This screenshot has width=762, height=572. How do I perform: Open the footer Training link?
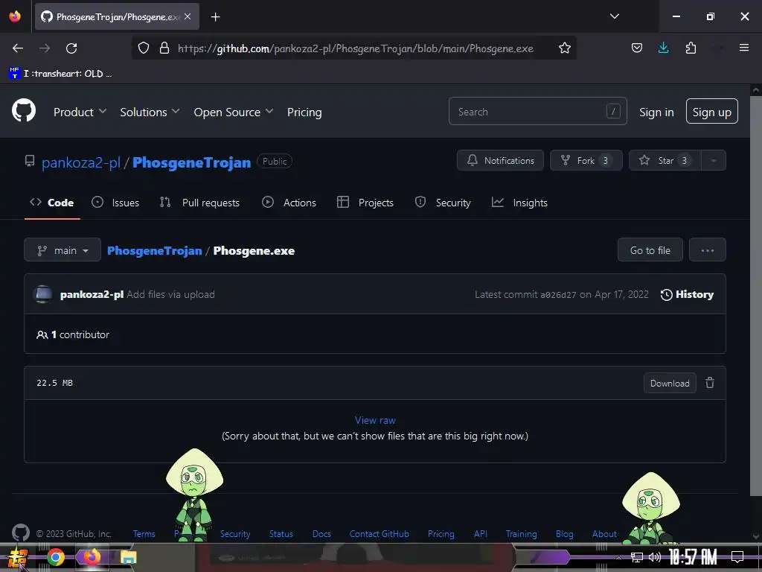[x=521, y=533]
